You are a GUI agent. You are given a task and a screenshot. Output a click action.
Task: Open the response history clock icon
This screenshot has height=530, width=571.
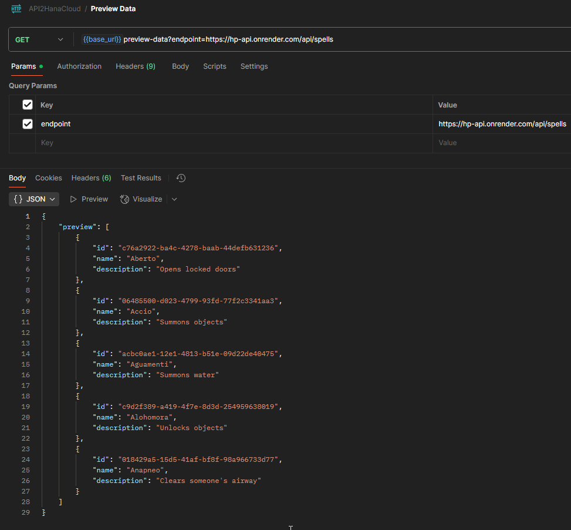click(x=181, y=178)
